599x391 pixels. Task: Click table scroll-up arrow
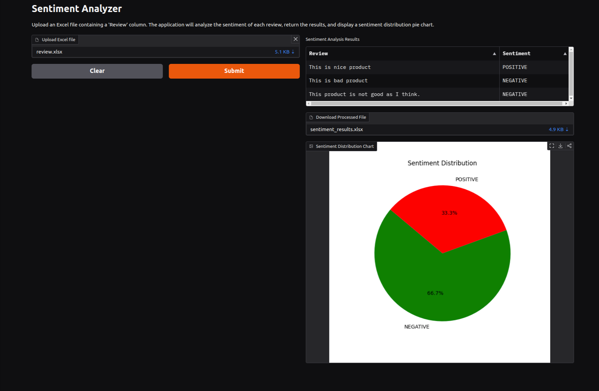pos(571,49)
